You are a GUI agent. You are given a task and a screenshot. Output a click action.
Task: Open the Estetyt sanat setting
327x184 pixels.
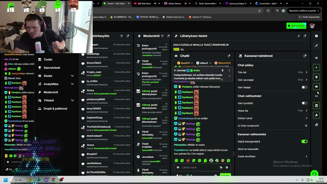point(273,118)
